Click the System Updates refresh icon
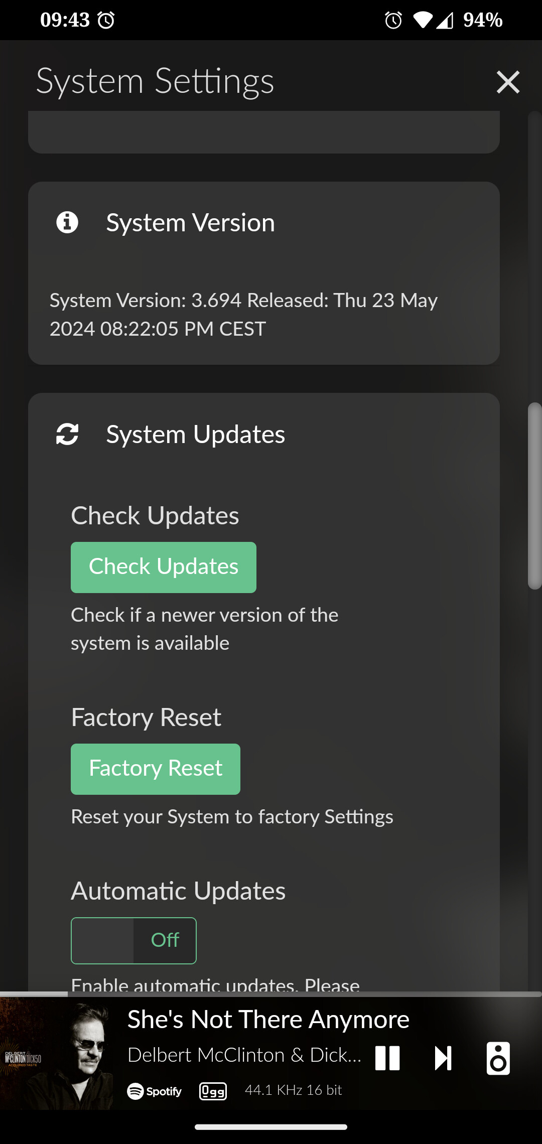542x1144 pixels. point(67,434)
